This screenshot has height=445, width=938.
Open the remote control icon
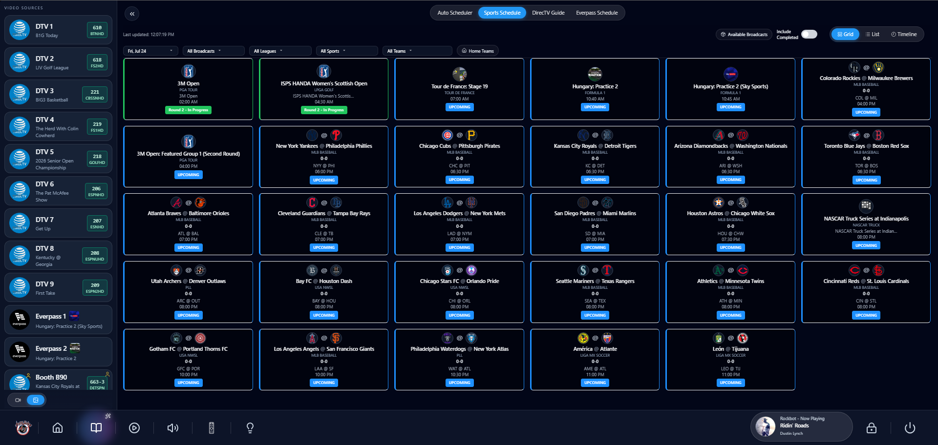click(212, 428)
